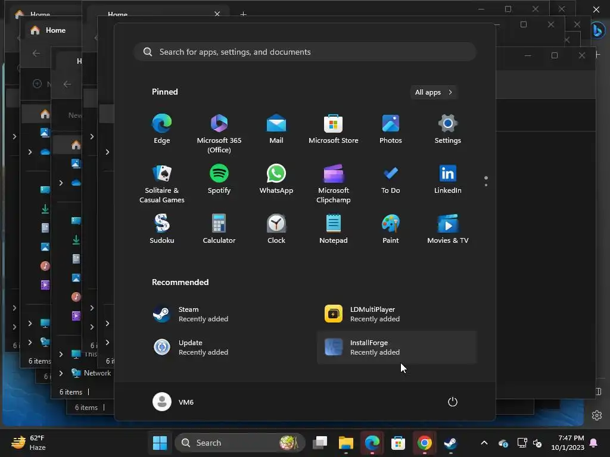Launch Movies & TV
Image resolution: width=610 pixels, height=457 pixels.
(x=448, y=229)
